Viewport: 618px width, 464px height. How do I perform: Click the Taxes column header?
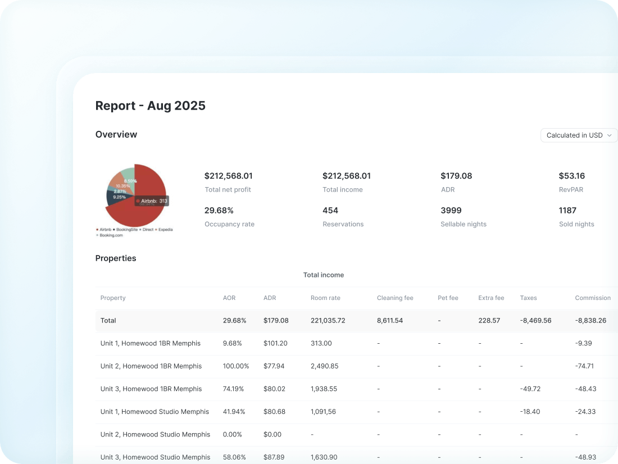coord(528,298)
